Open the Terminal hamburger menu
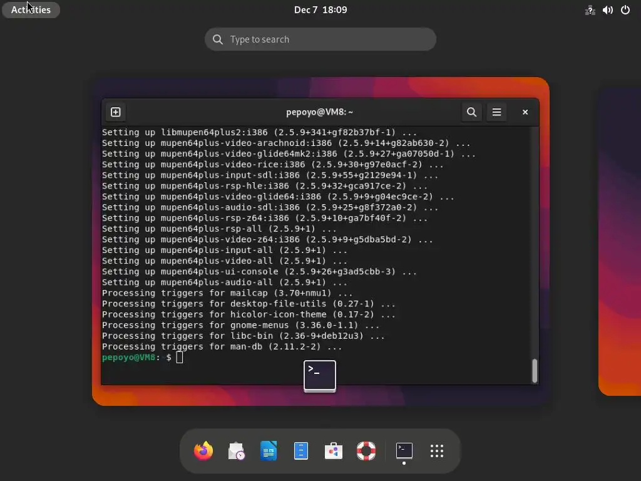The height and width of the screenshot is (481, 641). coord(496,112)
